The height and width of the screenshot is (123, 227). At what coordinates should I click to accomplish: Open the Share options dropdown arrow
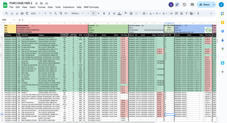(213, 5)
